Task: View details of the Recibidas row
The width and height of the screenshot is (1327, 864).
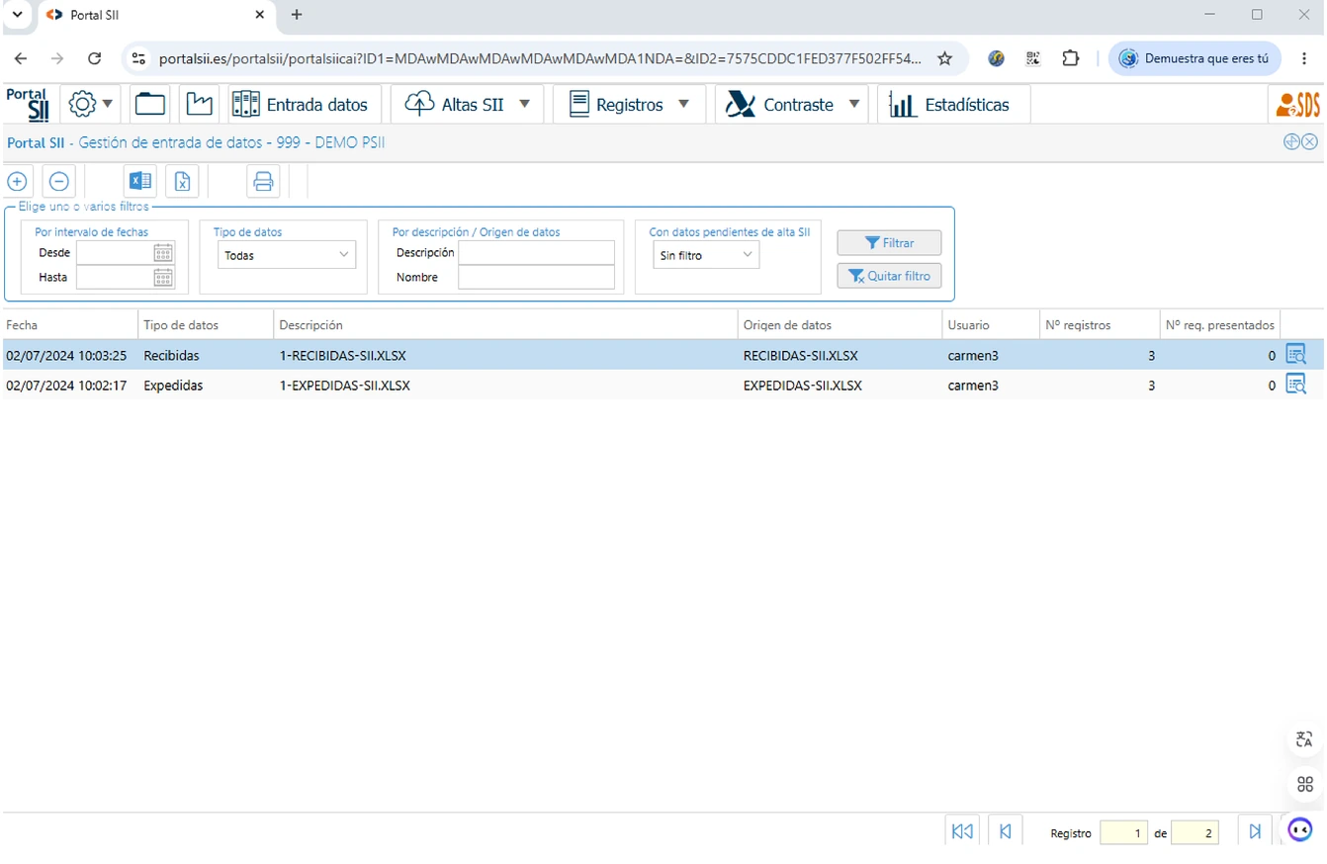Action: click(1295, 354)
